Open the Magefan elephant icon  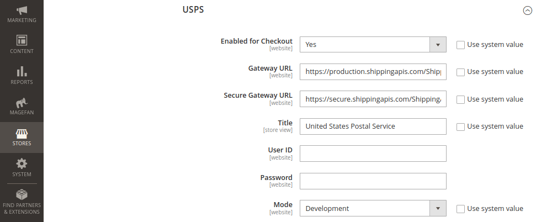tap(22, 103)
